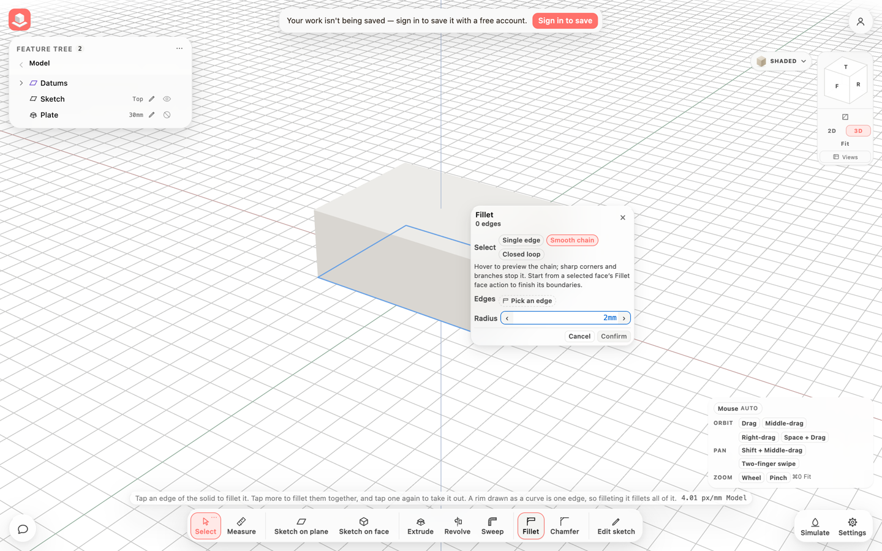The height and width of the screenshot is (551, 882).
Task: Open Edit sketch tool
Action: pos(616,526)
